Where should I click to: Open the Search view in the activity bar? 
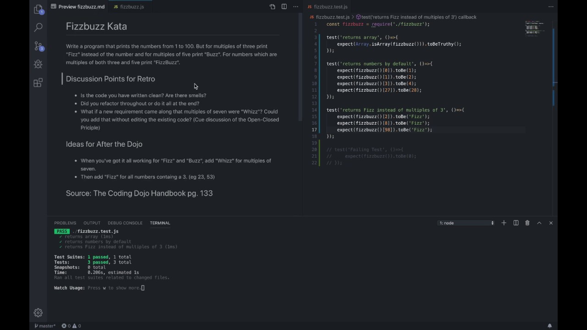[39, 27]
